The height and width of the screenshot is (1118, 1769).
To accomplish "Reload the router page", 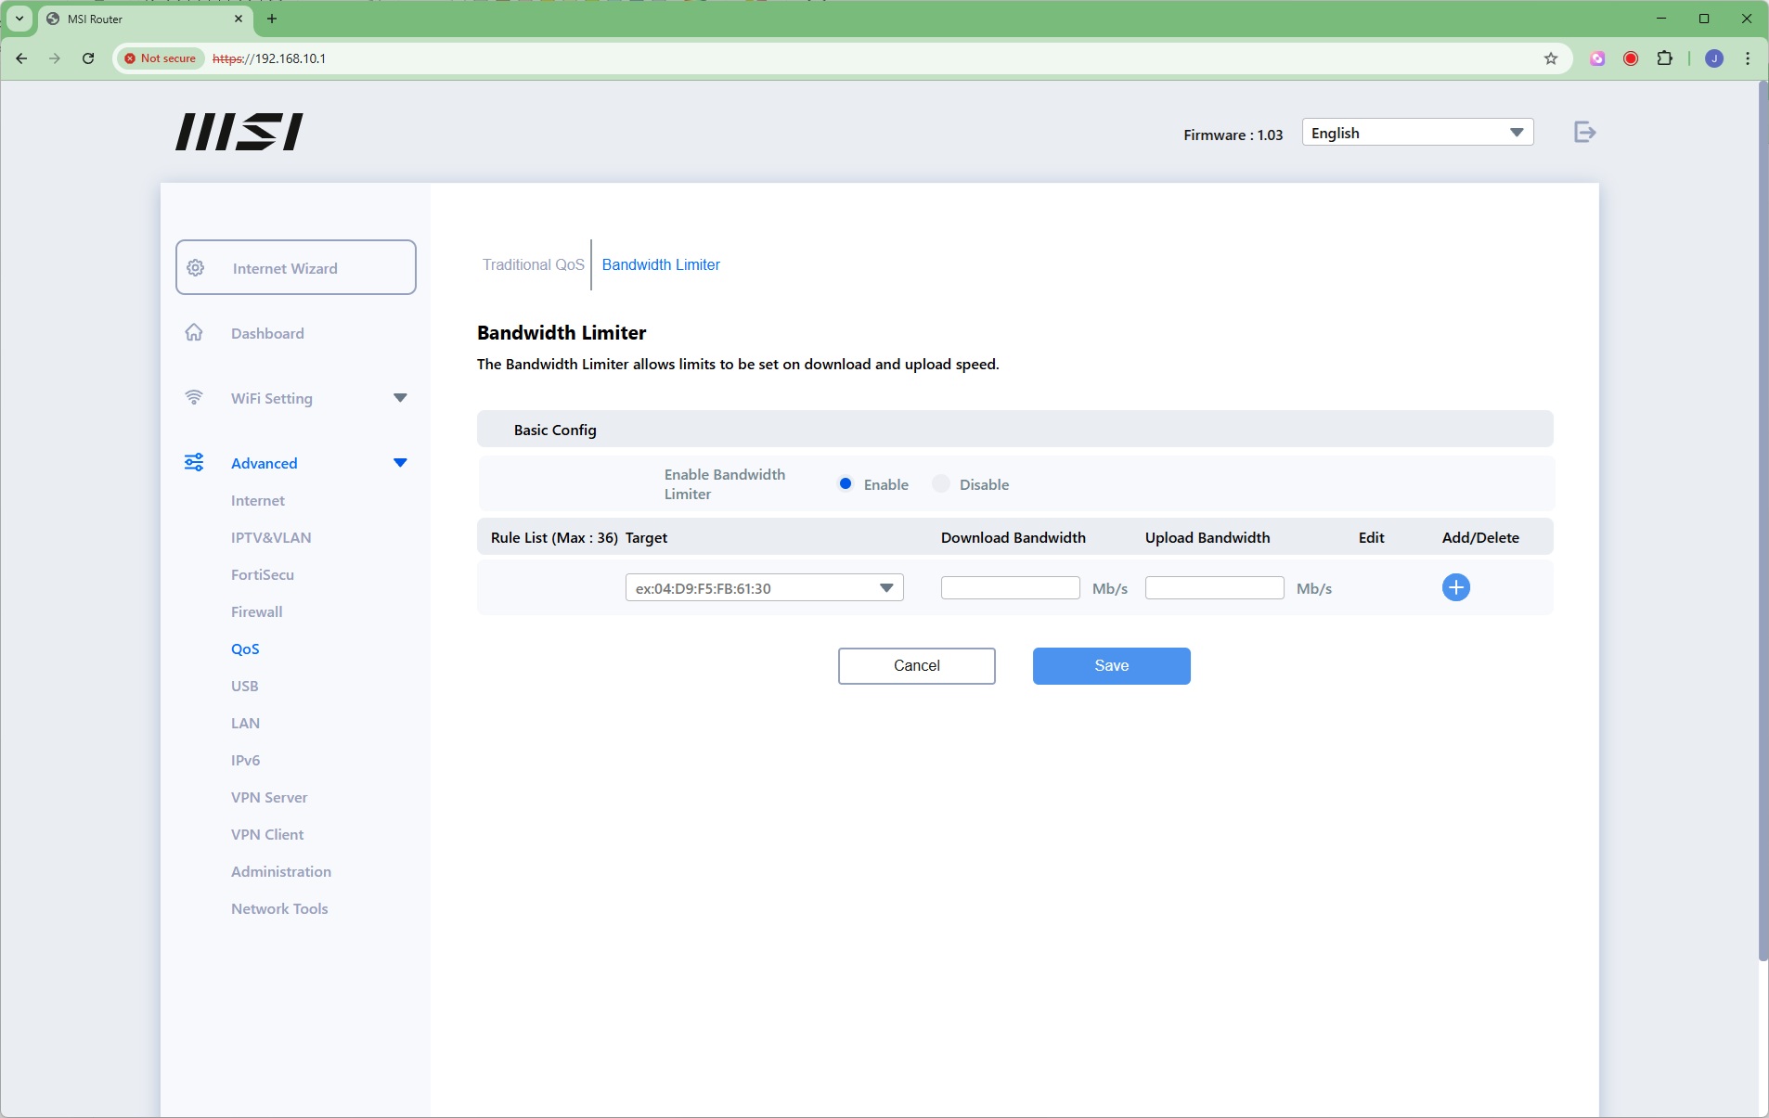I will (x=88, y=58).
